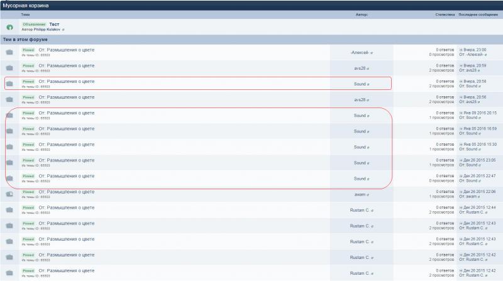The width and height of the screenshot is (503, 281).
Task: Click the green announcement icon beside Тест
Action: 9,27
